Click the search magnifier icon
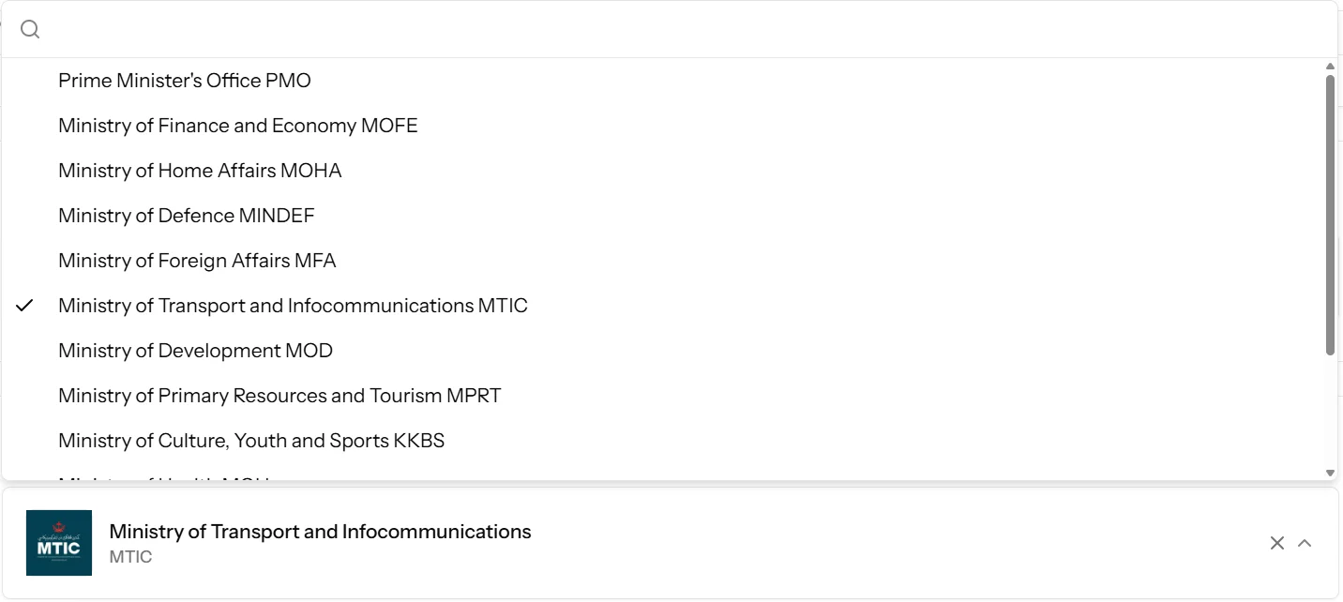 pyautogui.click(x=30, y=30)
